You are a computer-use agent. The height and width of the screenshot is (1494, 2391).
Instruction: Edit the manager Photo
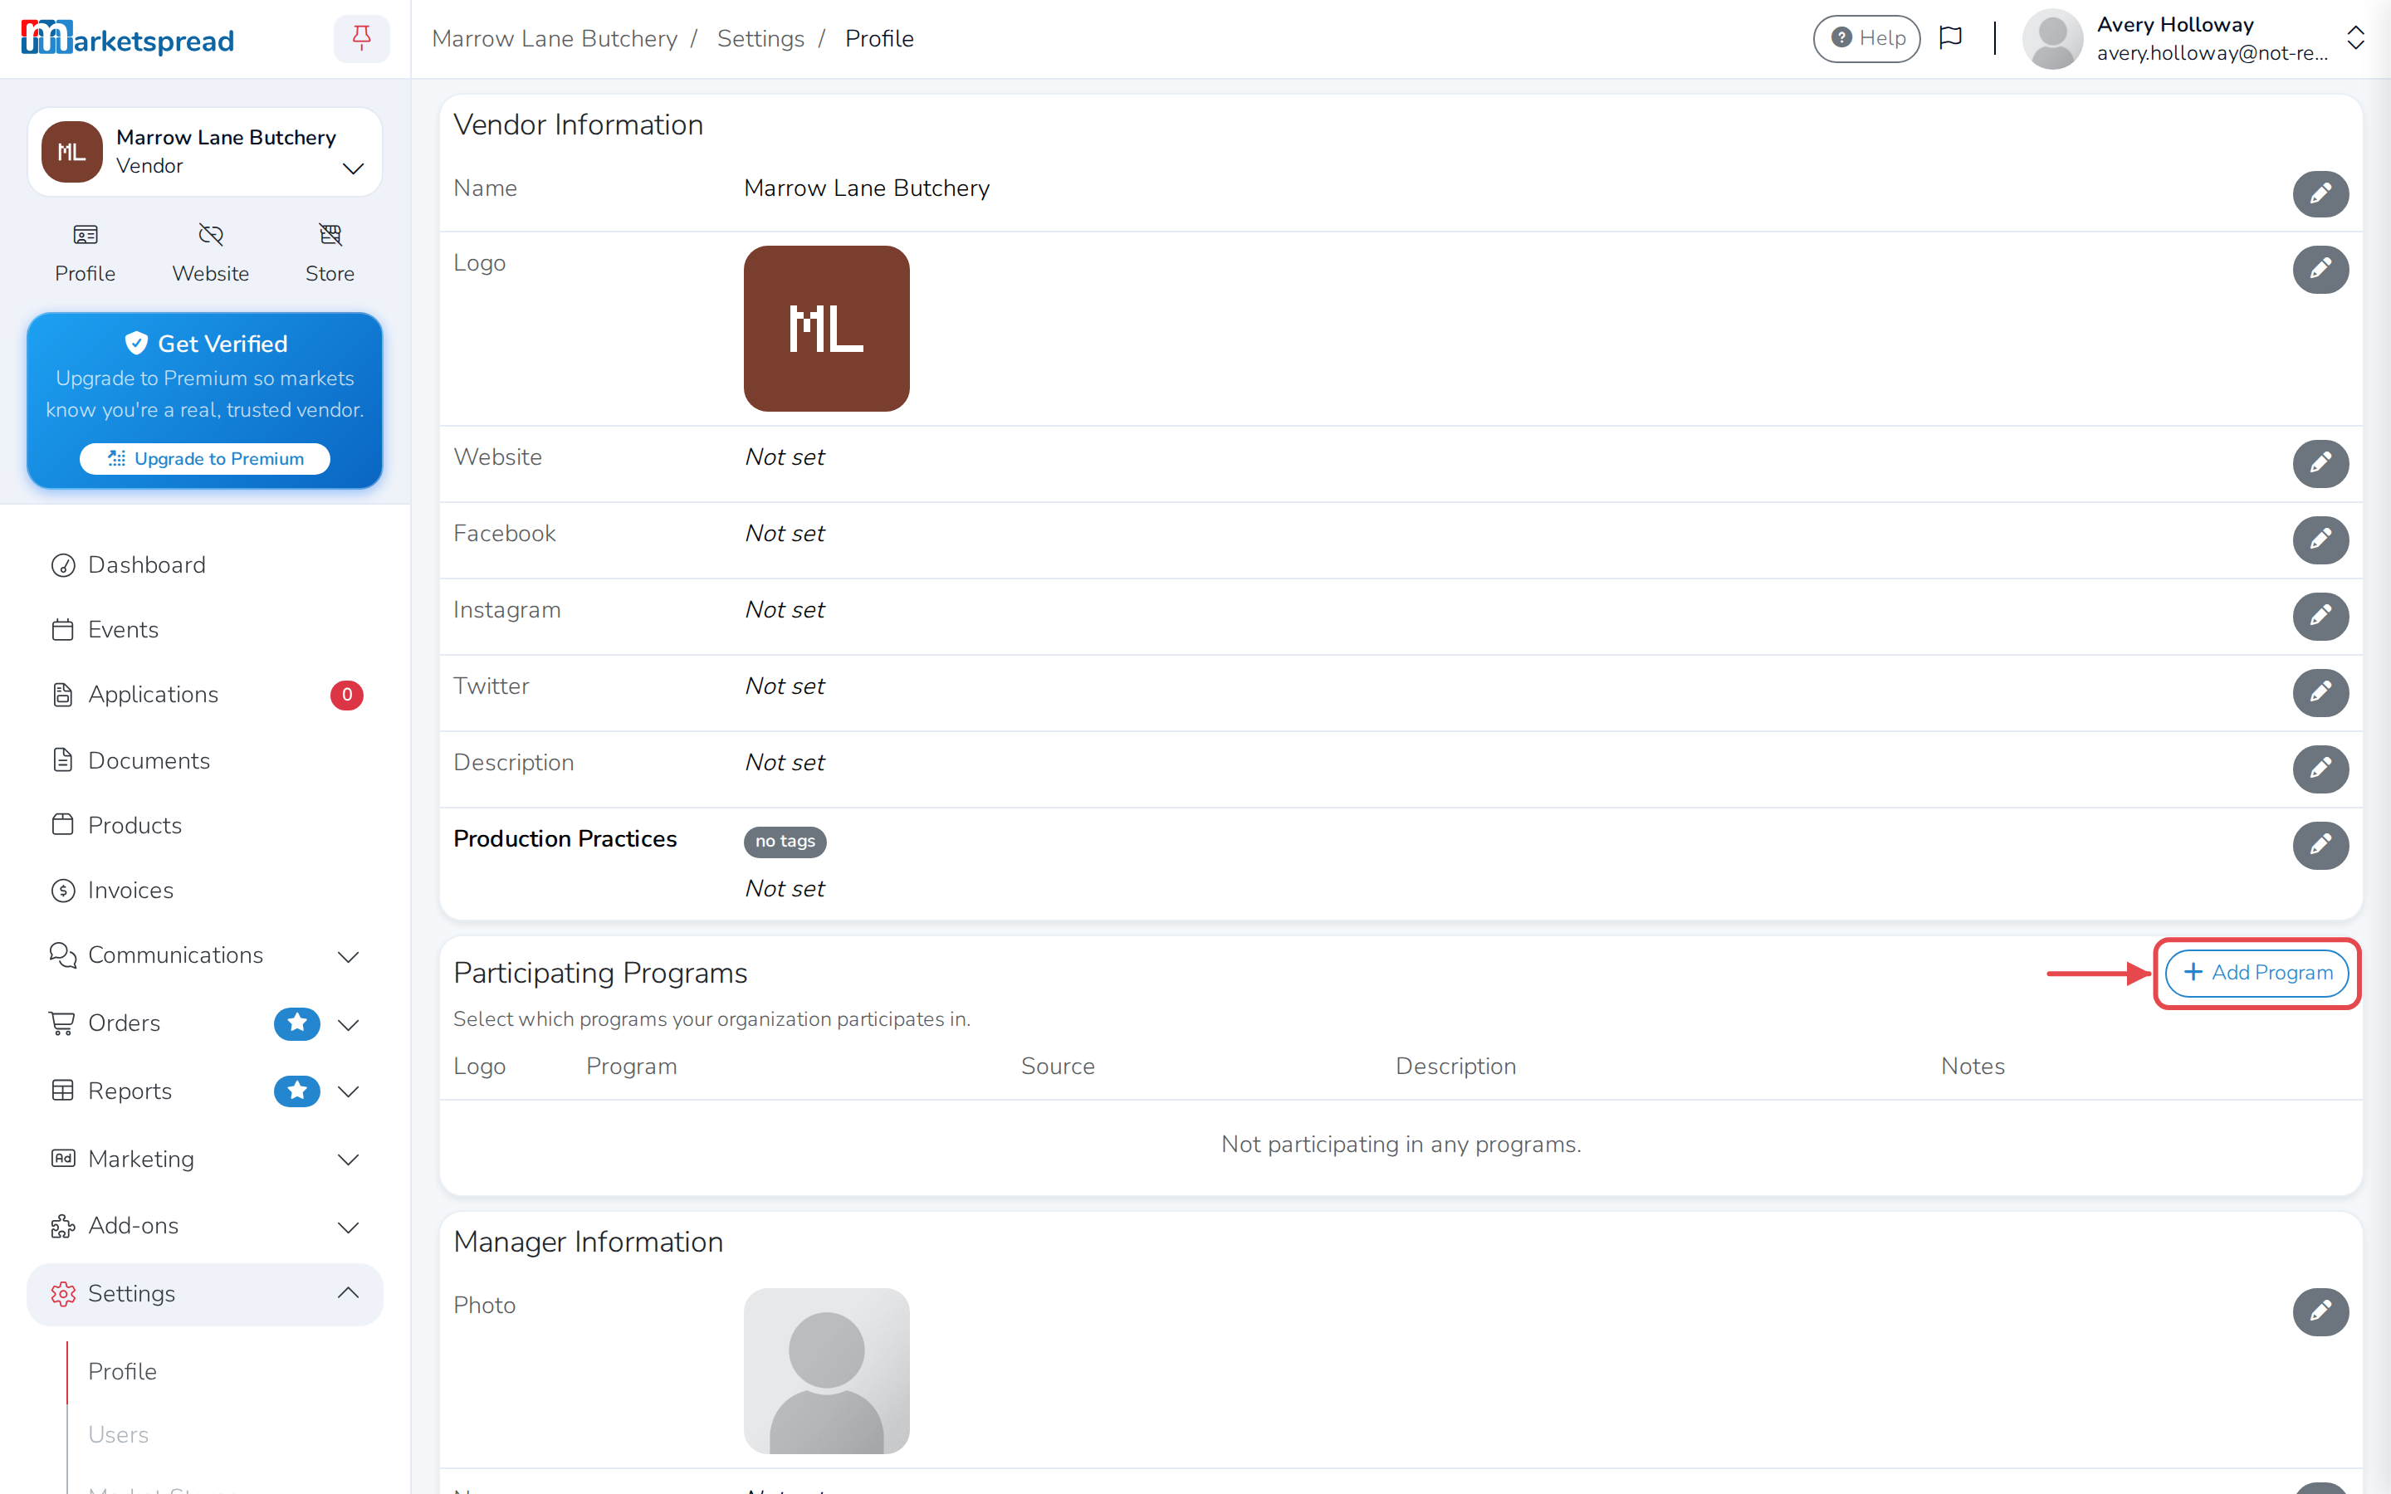click(2320, 1312)
